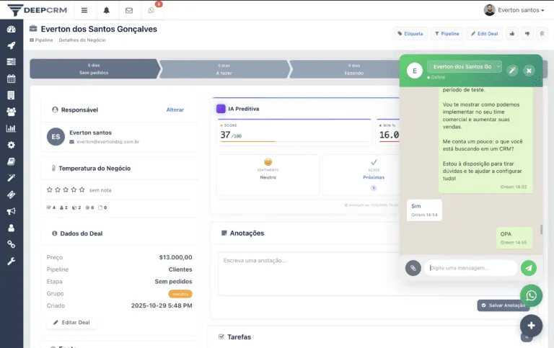Delete the deal with trash icon

(x=542, y=34)
